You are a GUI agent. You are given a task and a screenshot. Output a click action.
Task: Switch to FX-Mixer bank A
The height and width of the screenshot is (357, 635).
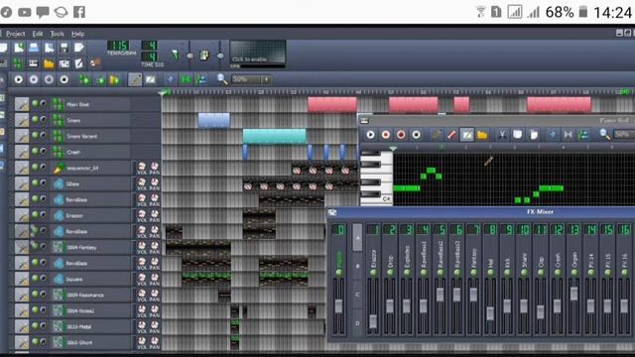coord(357,238)
